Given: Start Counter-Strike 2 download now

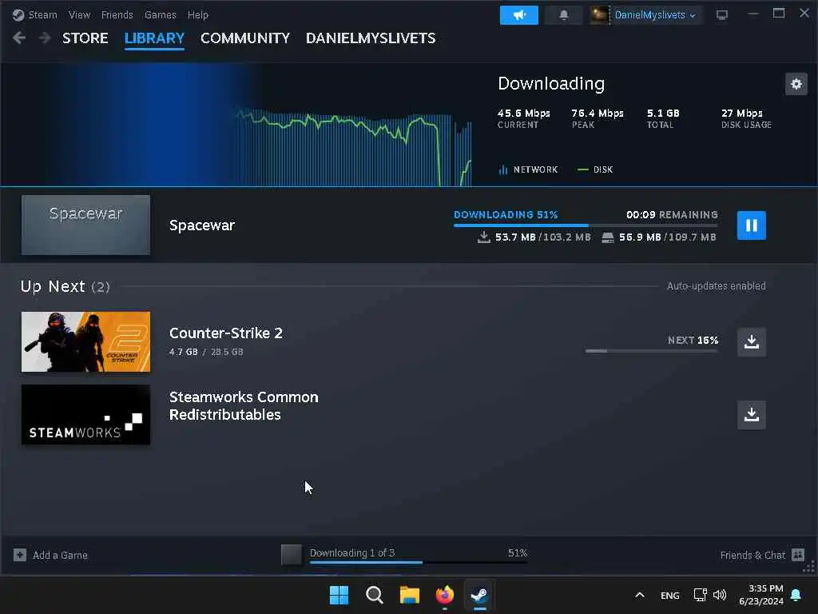Looking at the screenshot, I should (x=751, y=342).
